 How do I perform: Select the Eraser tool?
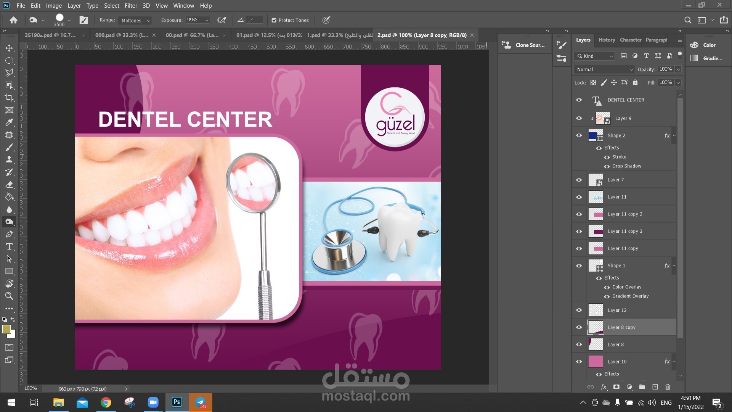pos(9,185)
